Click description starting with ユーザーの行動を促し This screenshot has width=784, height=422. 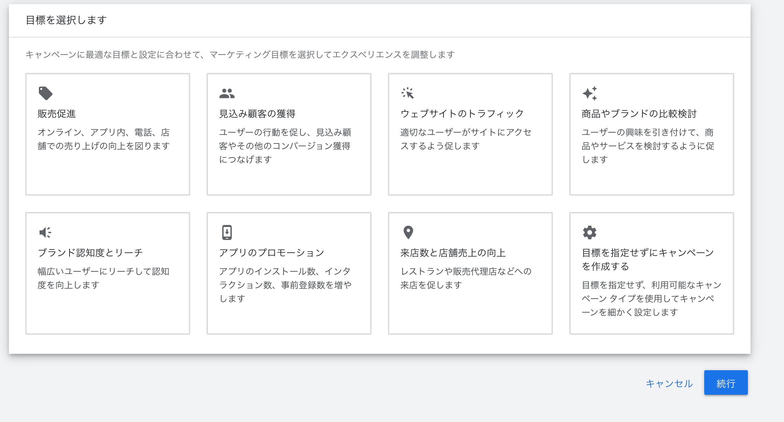(285, 146)
